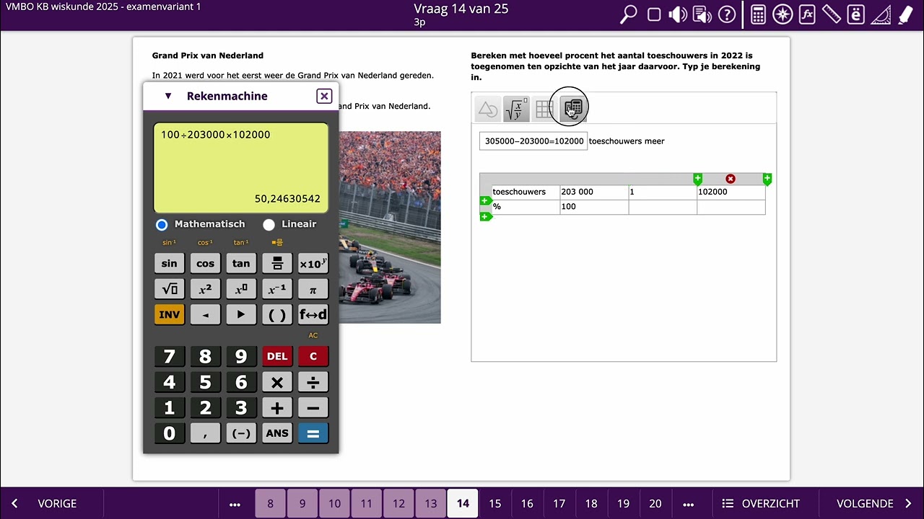Open the fx formula sheet icon
The width and height of the screenshot is (924, 519).
[807, 14]
